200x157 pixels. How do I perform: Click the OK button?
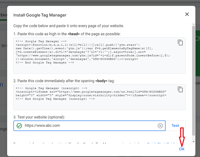pyautogui.click(x=182, y=149)
